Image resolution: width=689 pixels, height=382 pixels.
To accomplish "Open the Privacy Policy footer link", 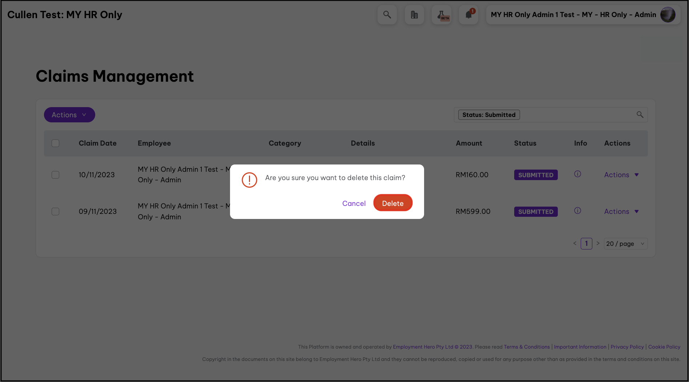I will pos(627,347).
